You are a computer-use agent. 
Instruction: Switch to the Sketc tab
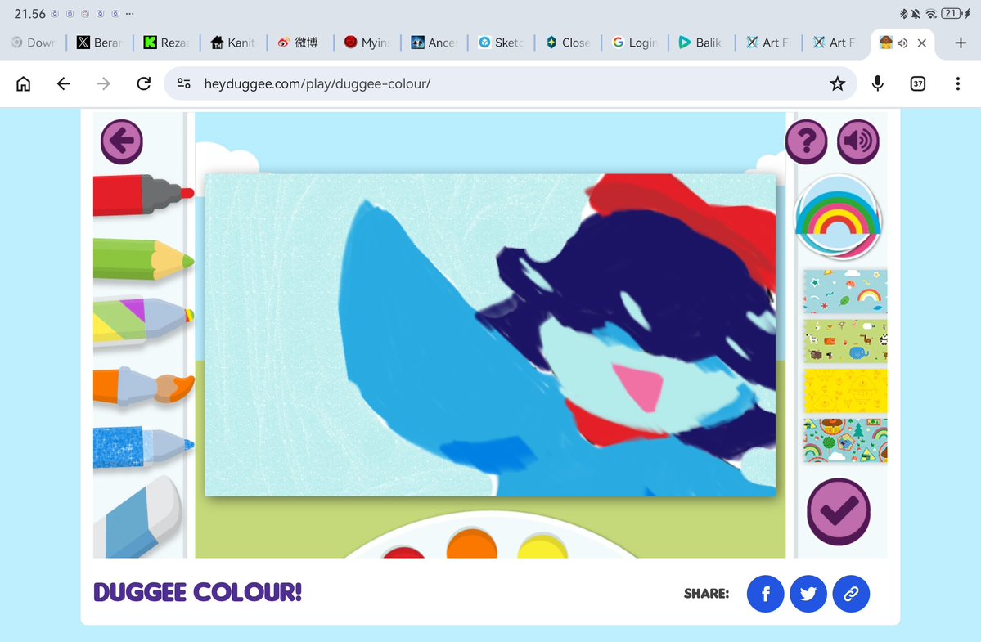pyautogui.click(x=501, y=43)
